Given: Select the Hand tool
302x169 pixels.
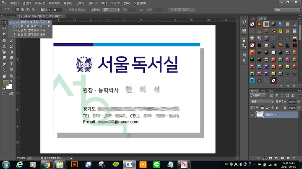Looking at the screenshot, I should 4,76.
